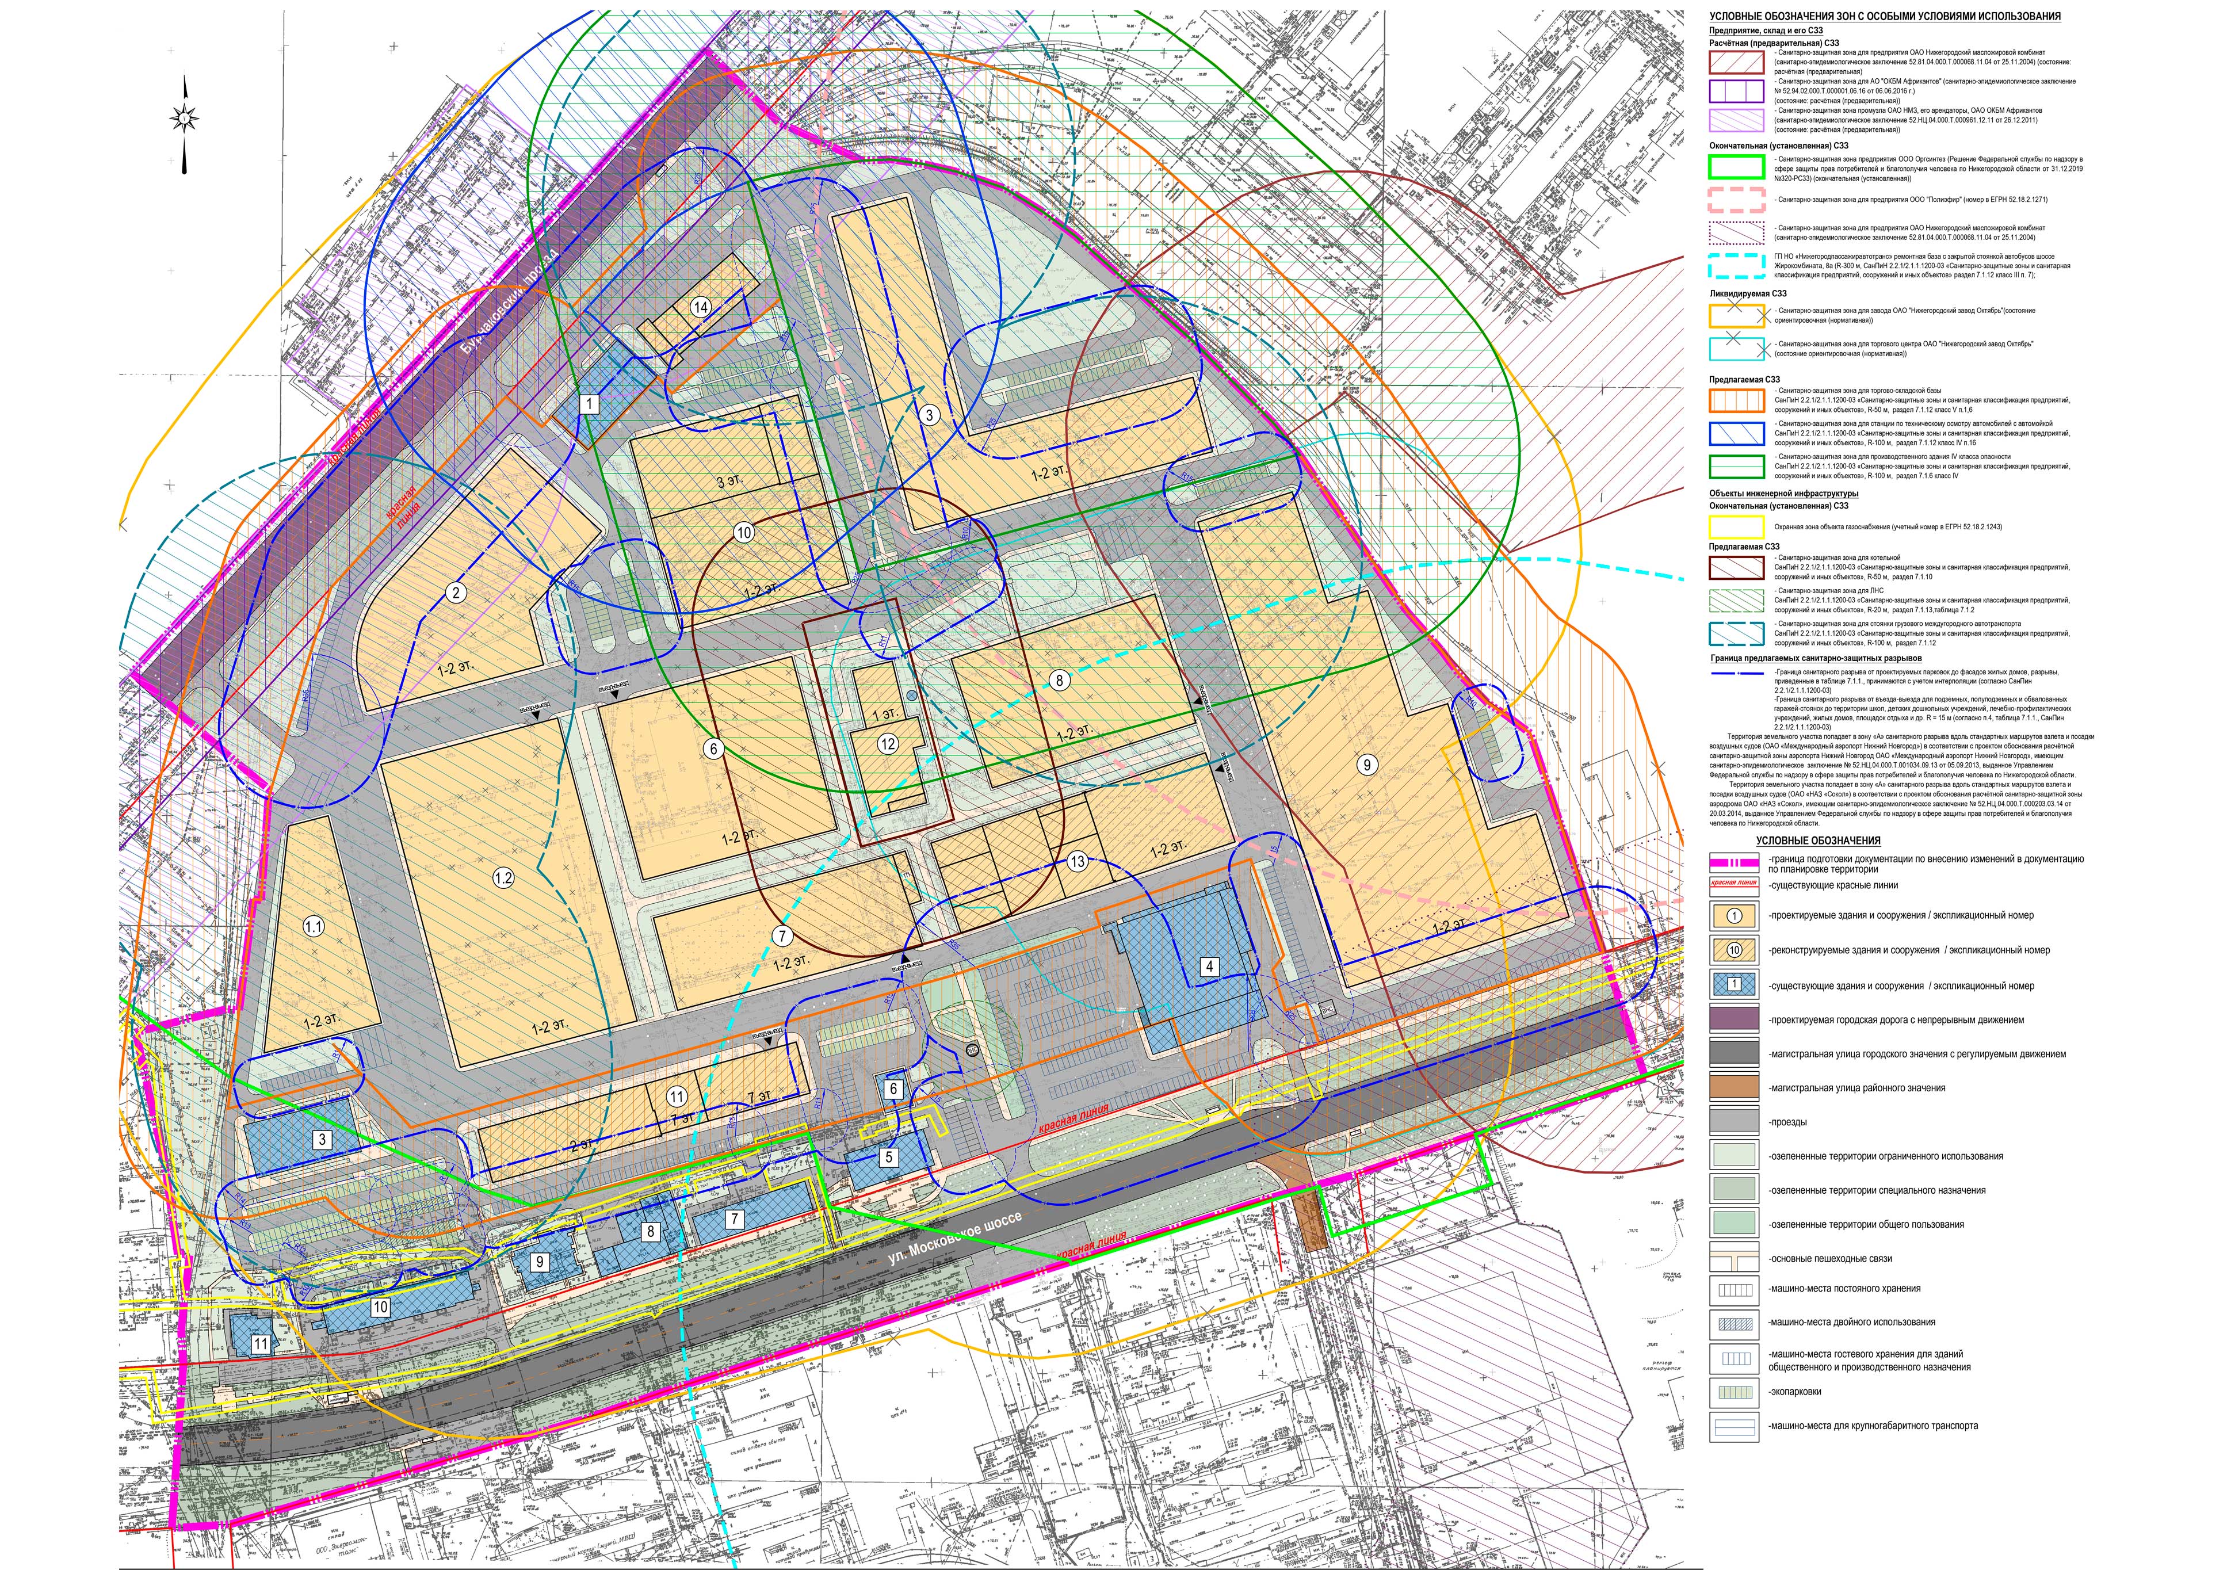2231x1570 pixels.
Task: Select circled building marker 1.1
Action: coord(313,927)
